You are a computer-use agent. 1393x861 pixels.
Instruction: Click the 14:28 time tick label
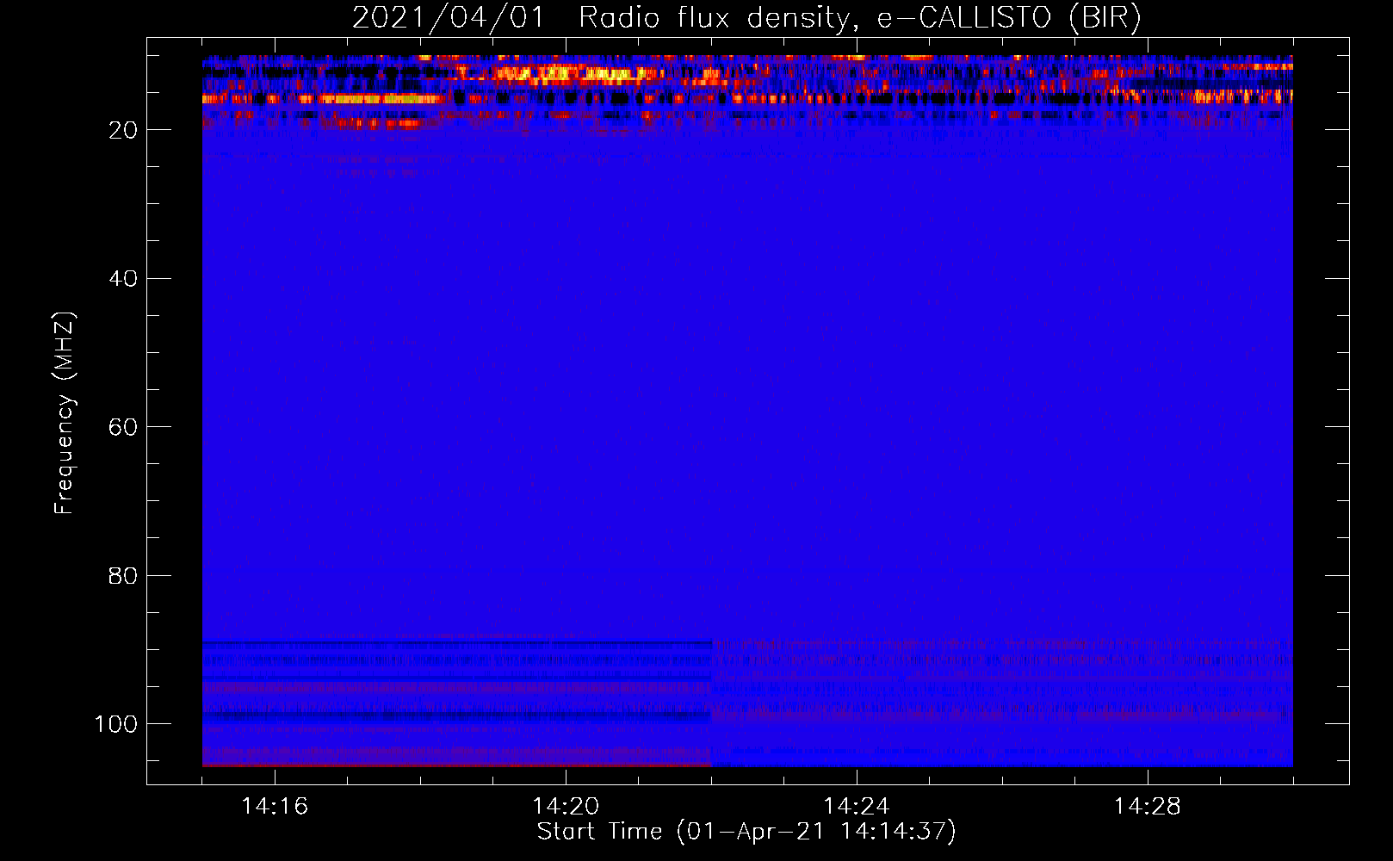coord(1148,807)
